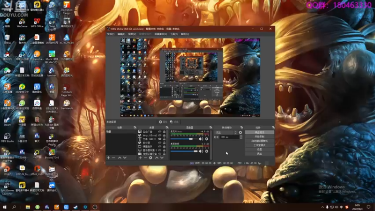Open OBS 设置 settings button
The height and width of the screenshot is (211, 375).
coord(260,150)
